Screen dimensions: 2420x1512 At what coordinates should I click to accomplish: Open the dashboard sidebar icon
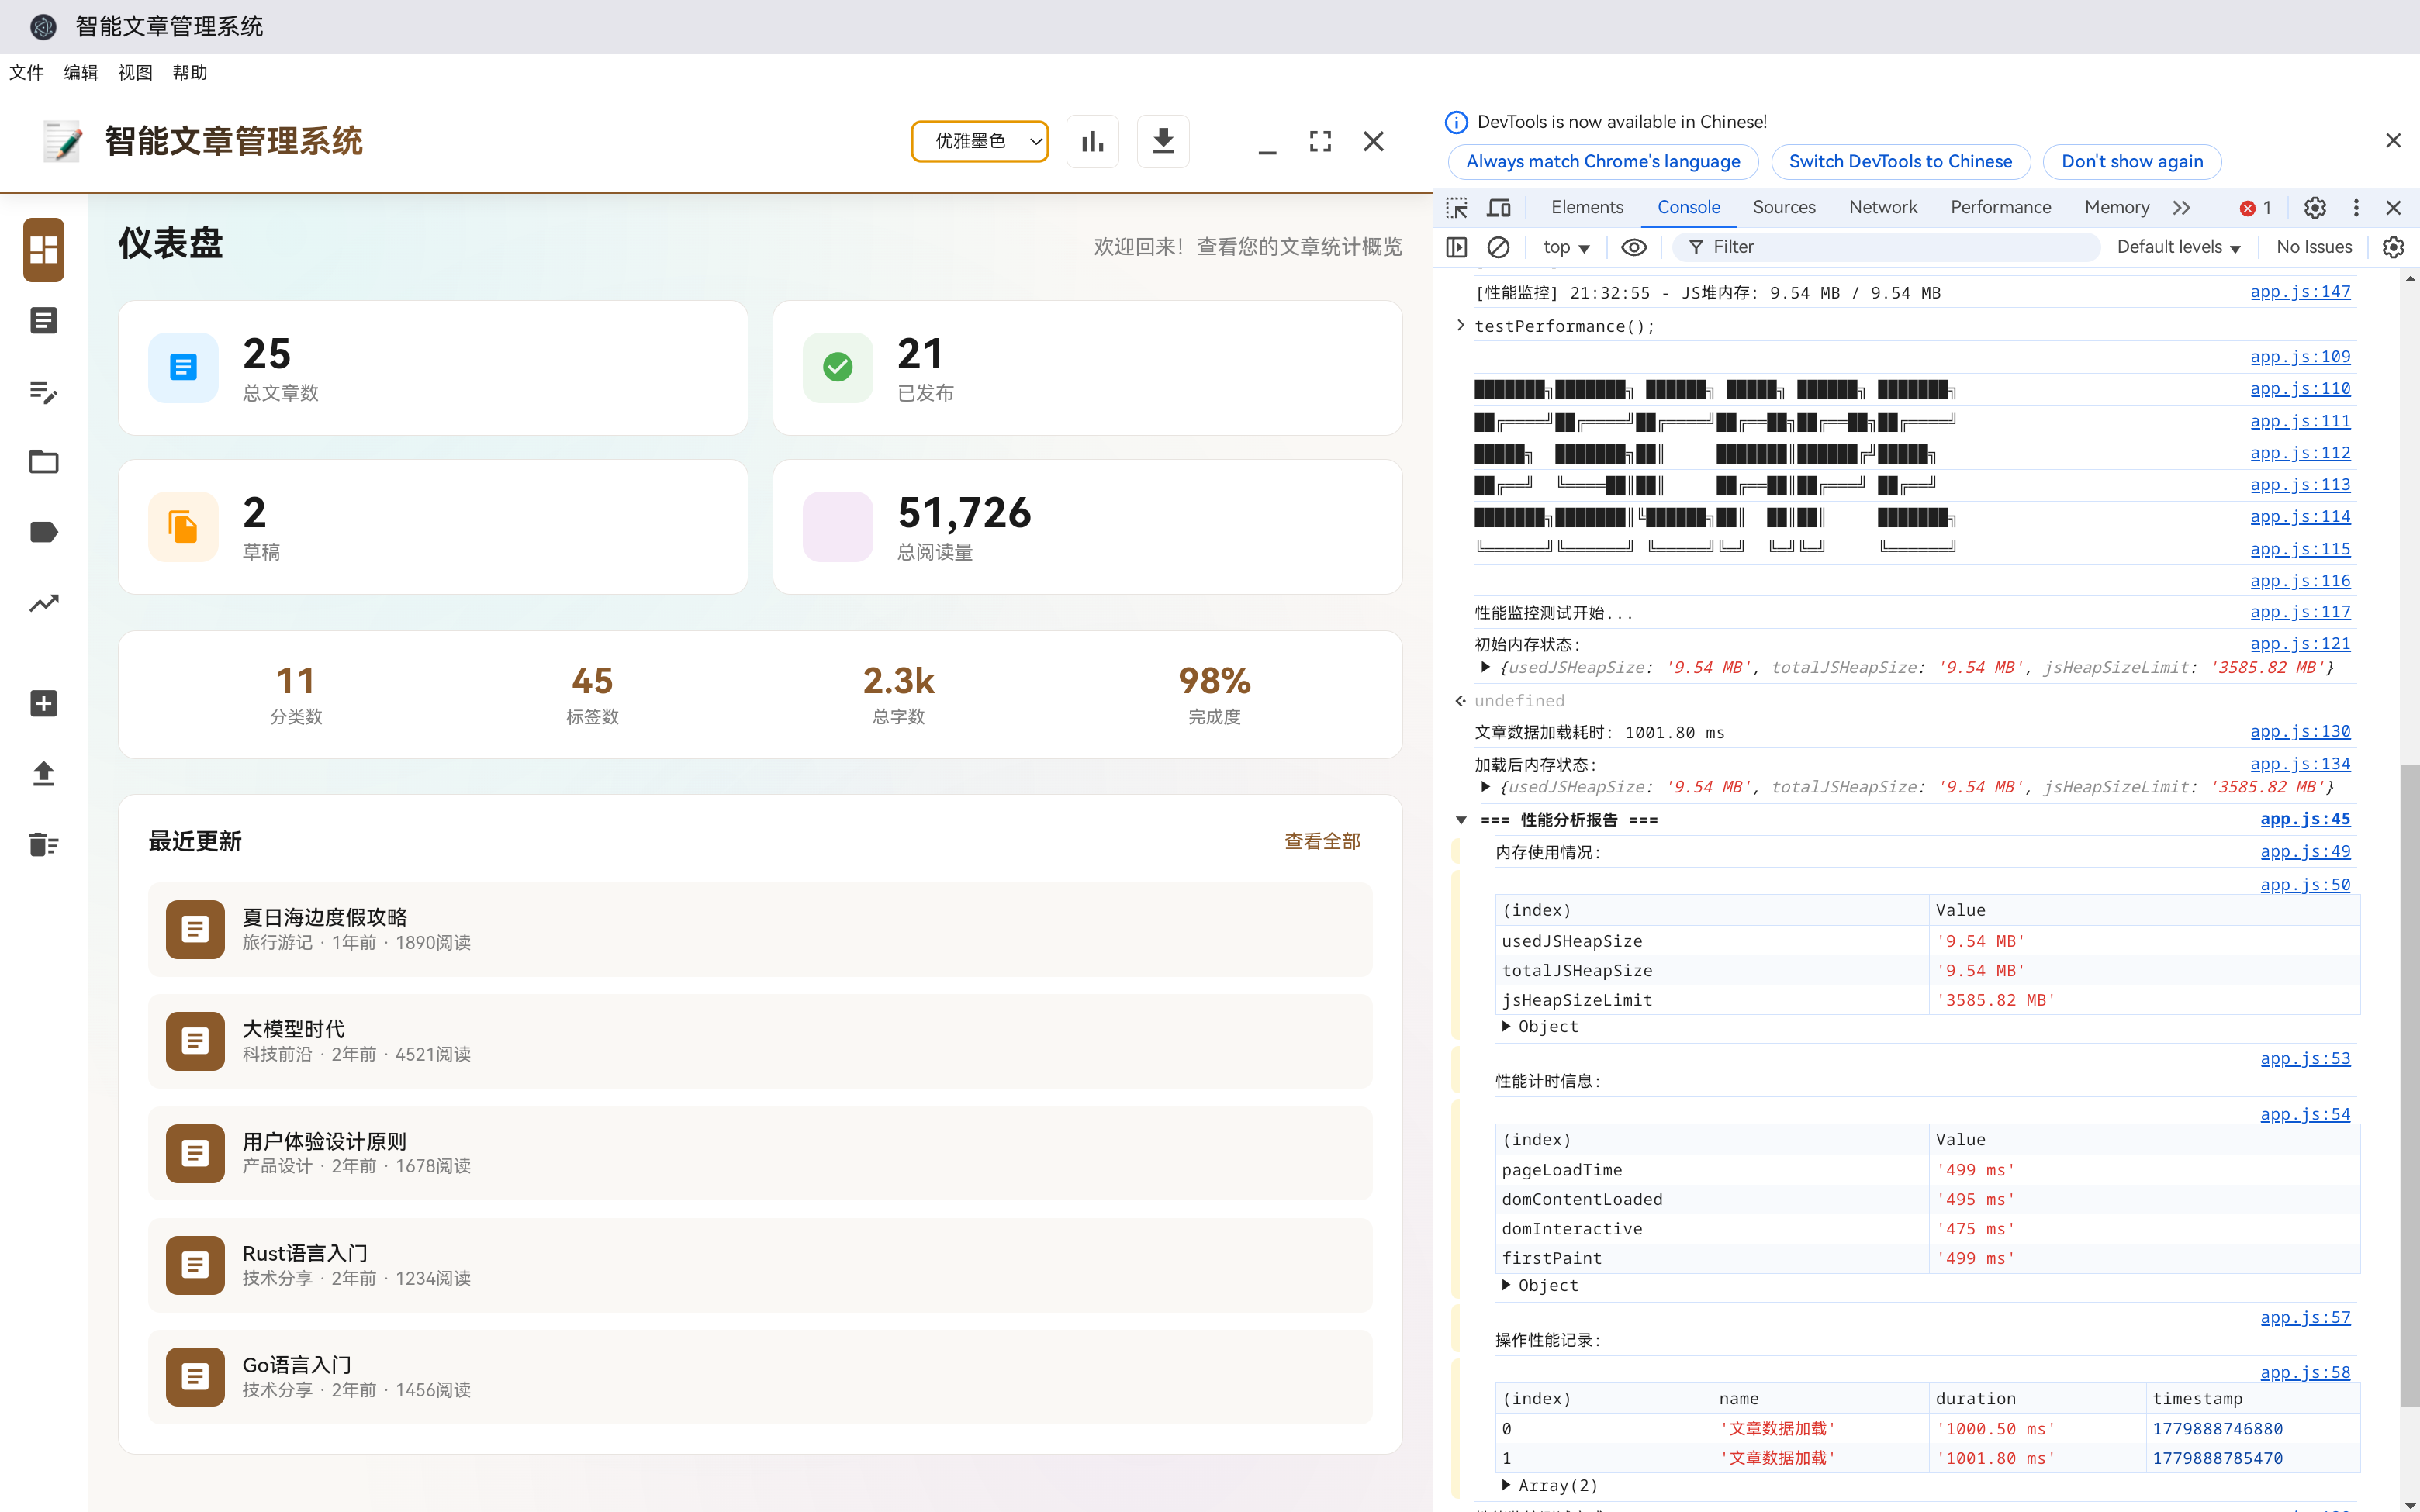(x=44, y=249)
